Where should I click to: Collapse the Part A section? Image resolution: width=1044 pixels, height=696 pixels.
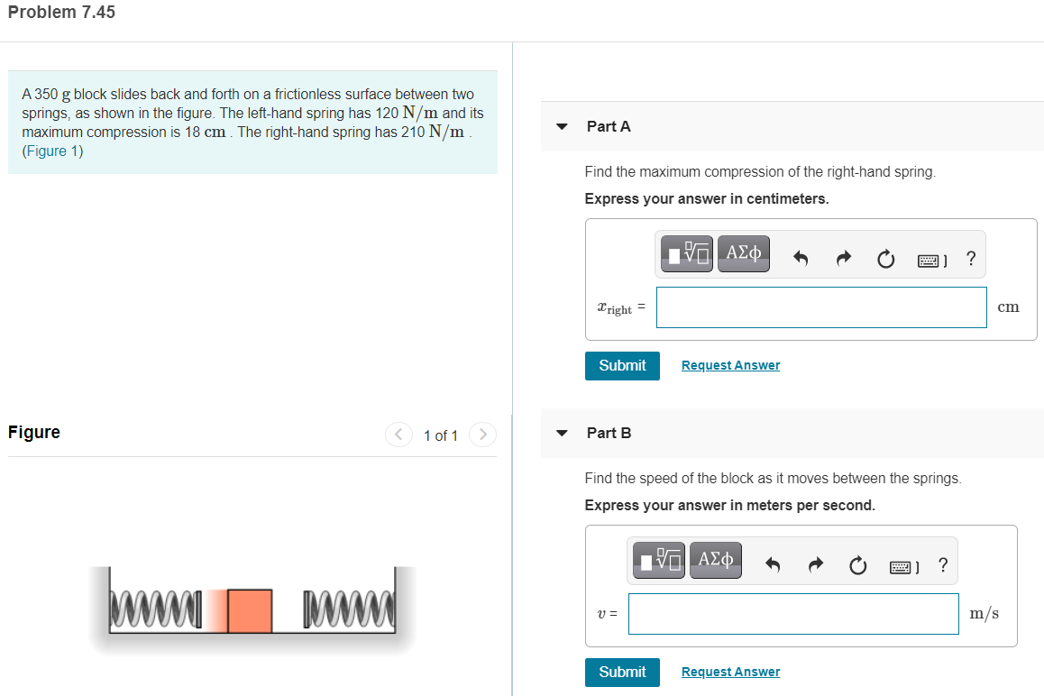coord(561,127)
